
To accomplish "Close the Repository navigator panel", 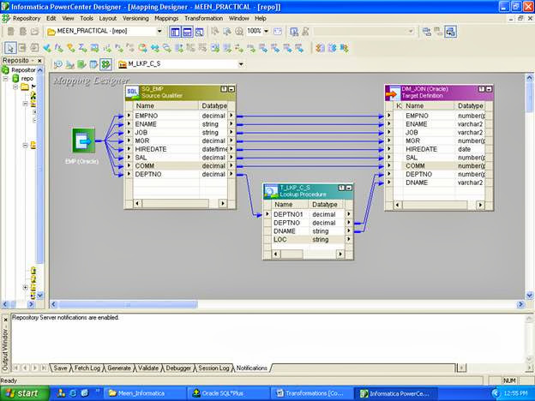I will 39,61.
